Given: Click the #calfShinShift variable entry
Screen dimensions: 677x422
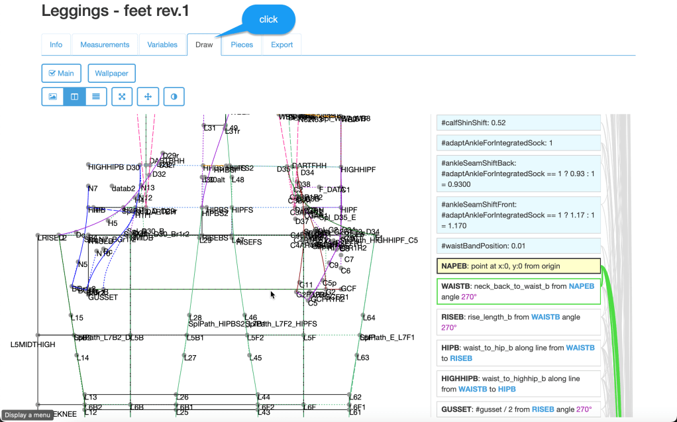Looking at the screenshot, I should 518,123.
